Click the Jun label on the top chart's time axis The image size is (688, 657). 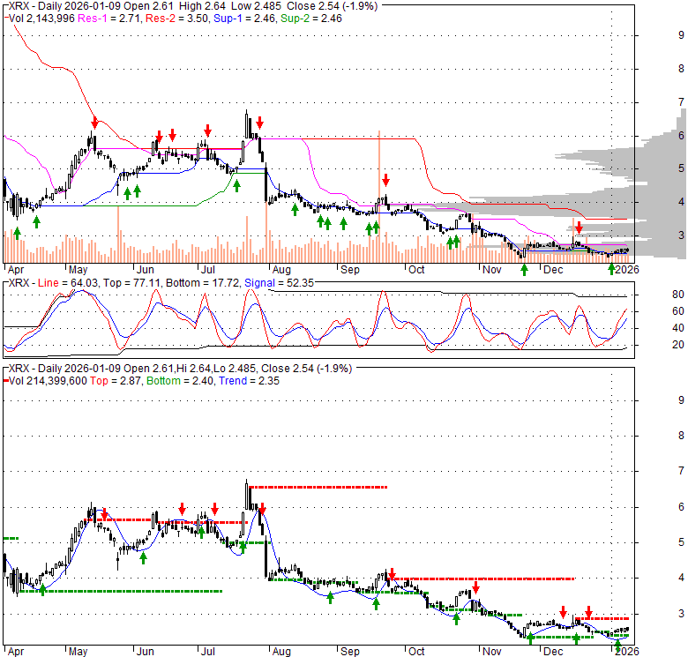146,269
